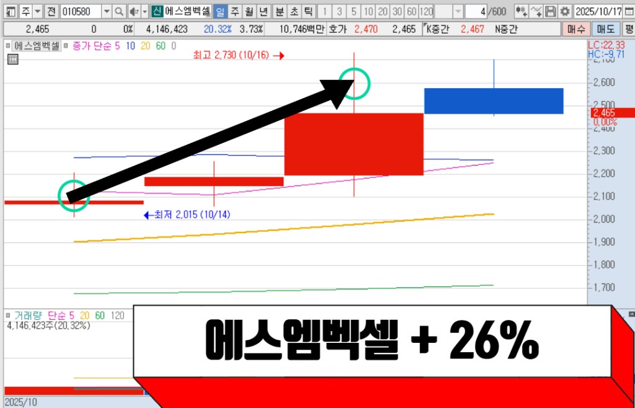Select the 120 interval button
This screenshot has width=635, height=408.
pos(426,12)
